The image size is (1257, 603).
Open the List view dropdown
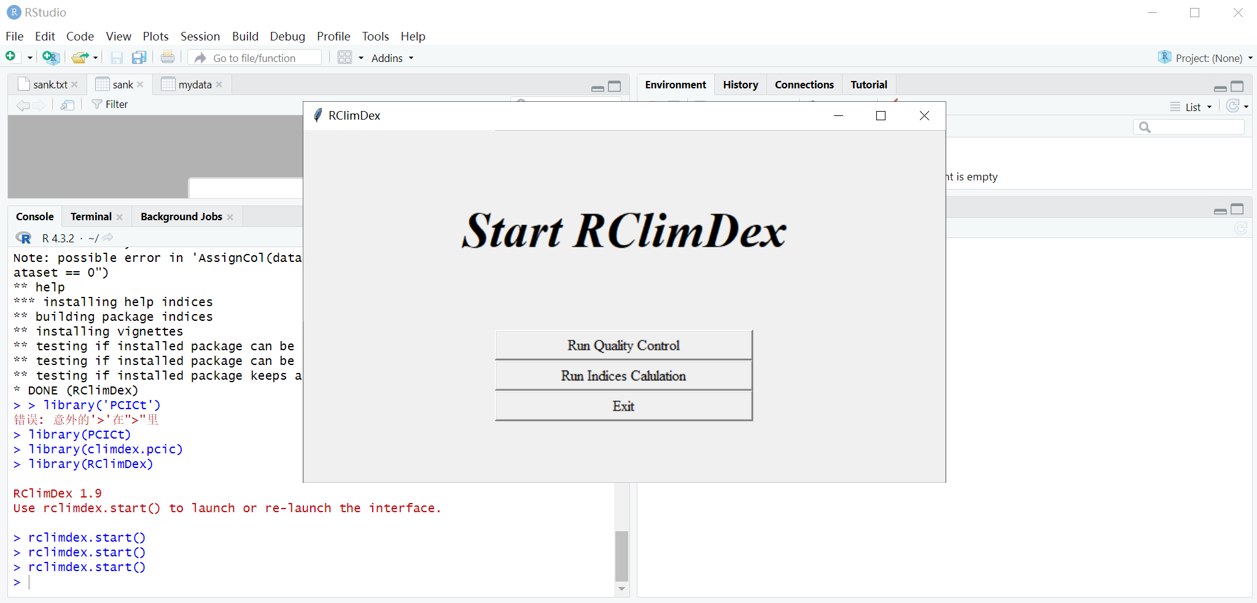pos(1191,107)
